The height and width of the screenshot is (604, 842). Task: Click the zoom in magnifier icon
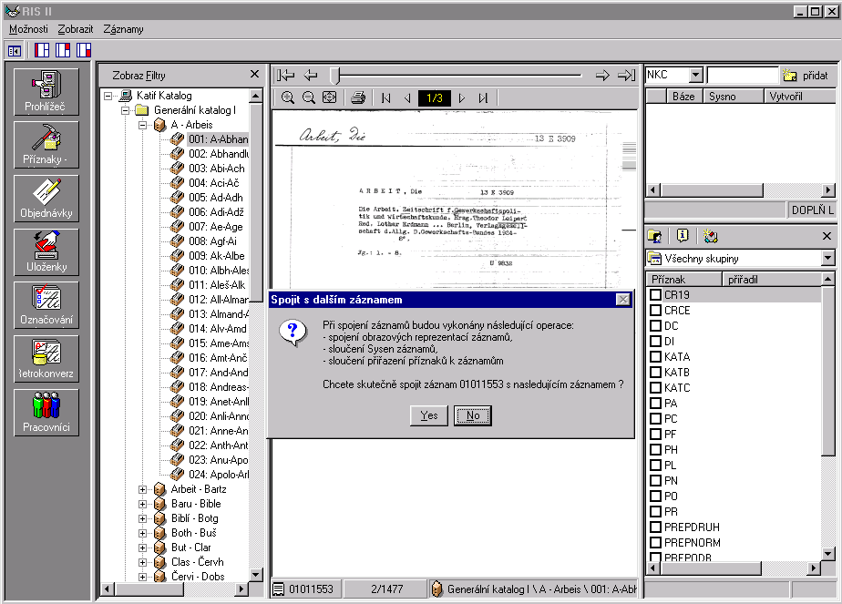pyautogui.click(x=288, y=98)
